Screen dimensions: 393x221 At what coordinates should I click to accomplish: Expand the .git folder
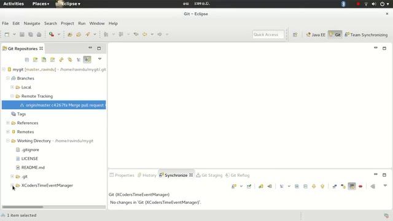[12, 176]
